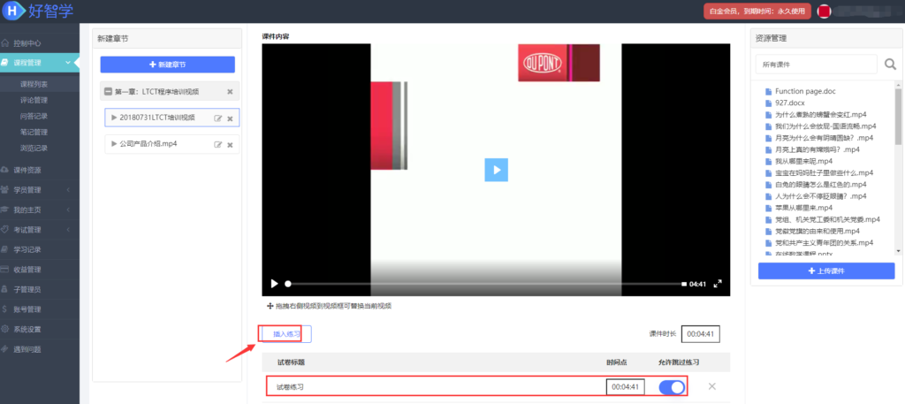The width and height of the screenshot is (905, 404).
Task: Select file 927.docx
Action: click(788, 103)
